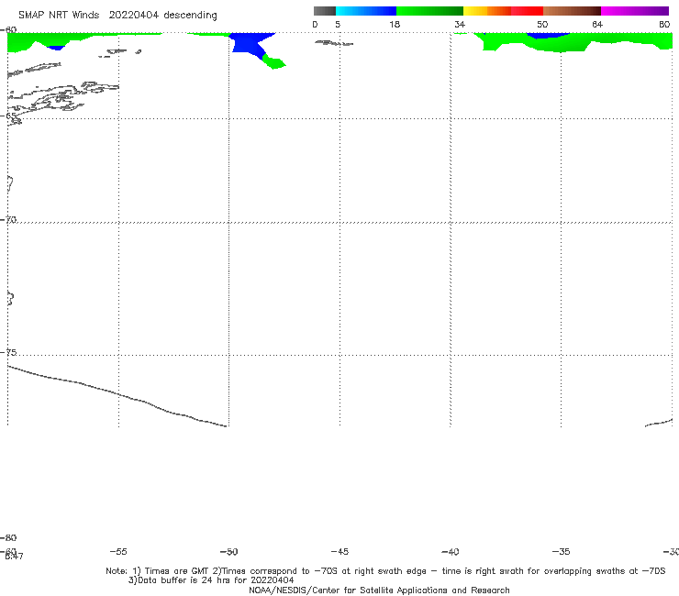Click the small green wind patch below the blue patch

coord(273,62)
